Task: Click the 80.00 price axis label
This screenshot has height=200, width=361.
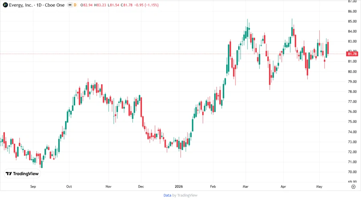Action: [352, 71]
